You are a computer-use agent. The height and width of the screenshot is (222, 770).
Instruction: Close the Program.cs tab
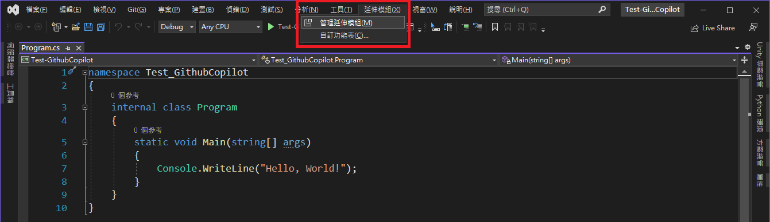click(79, 48)
